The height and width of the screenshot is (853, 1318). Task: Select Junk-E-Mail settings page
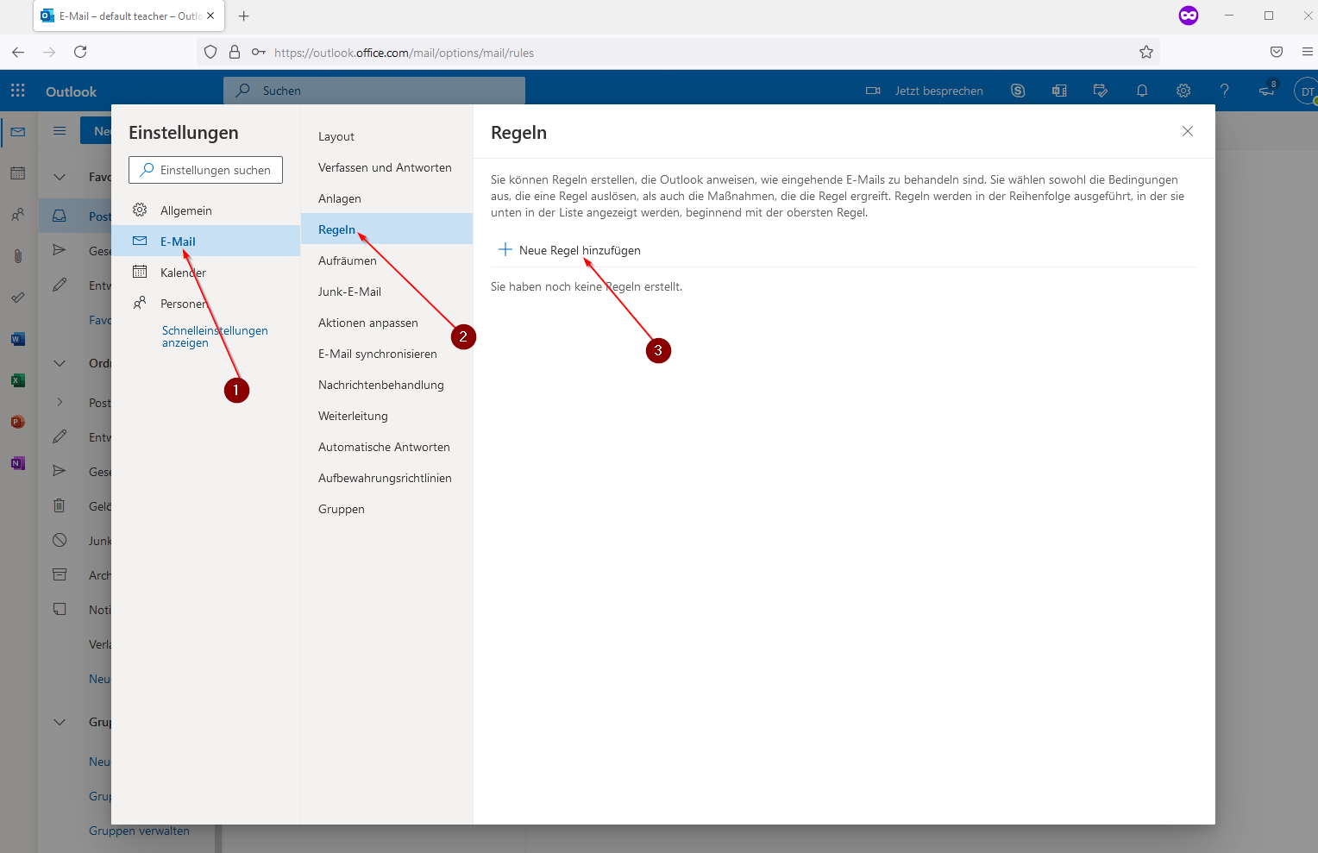click(x=349, y=292)
